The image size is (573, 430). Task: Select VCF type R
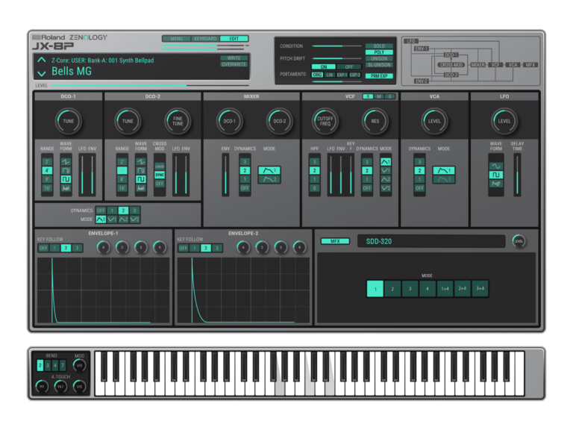(x=368, y=96)
